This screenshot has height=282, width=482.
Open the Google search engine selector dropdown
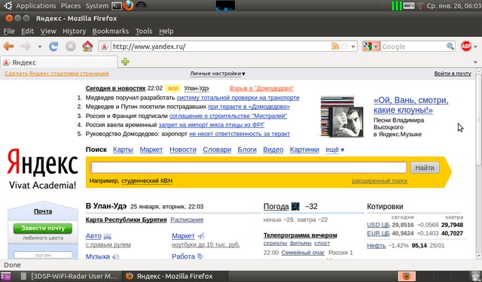371,47
